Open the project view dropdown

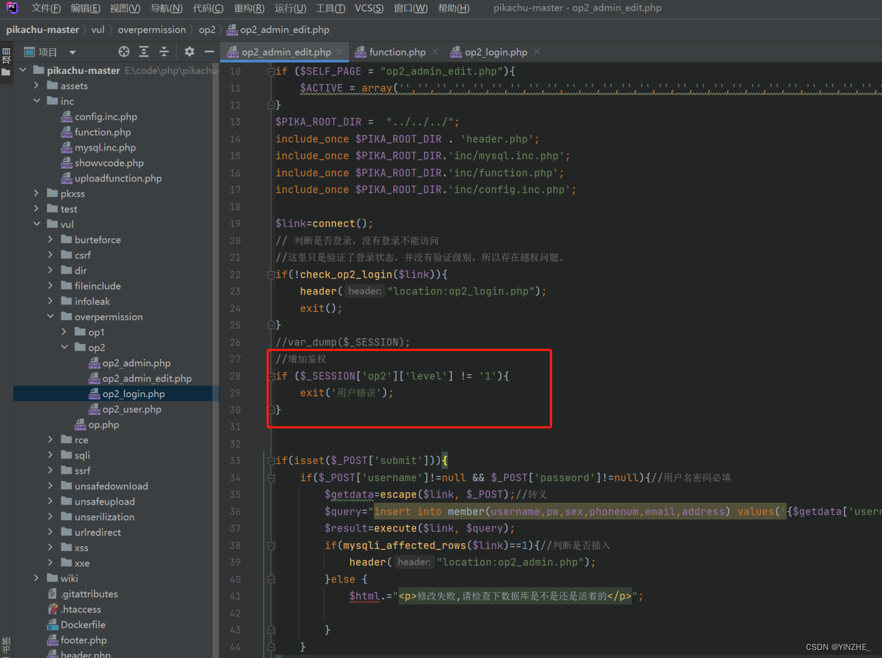tap(73, 52)
